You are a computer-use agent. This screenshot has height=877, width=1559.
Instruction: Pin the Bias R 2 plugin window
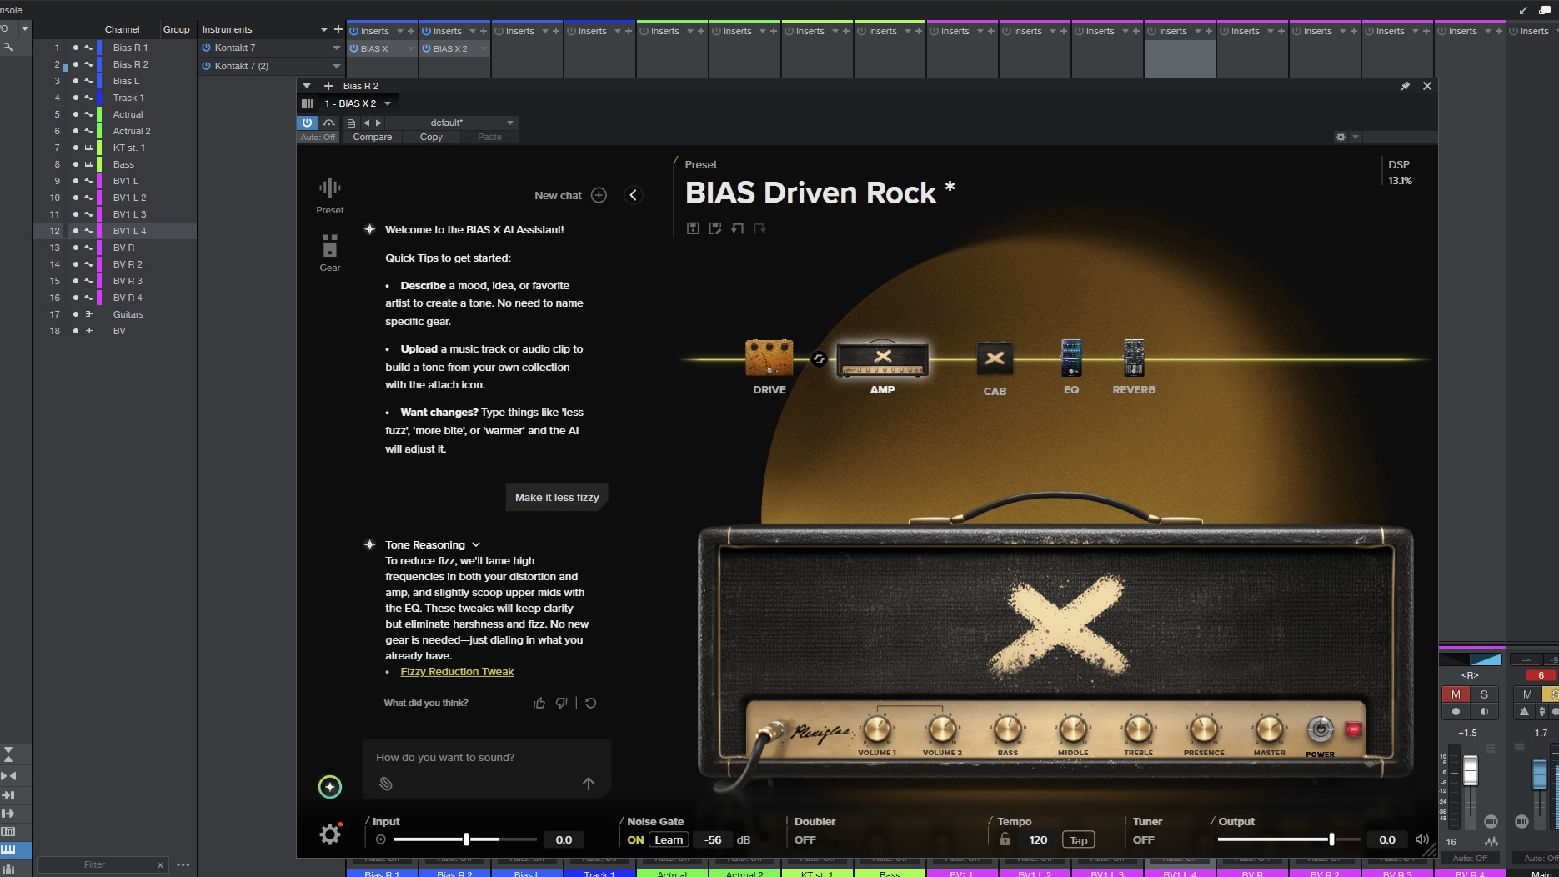1405,86
